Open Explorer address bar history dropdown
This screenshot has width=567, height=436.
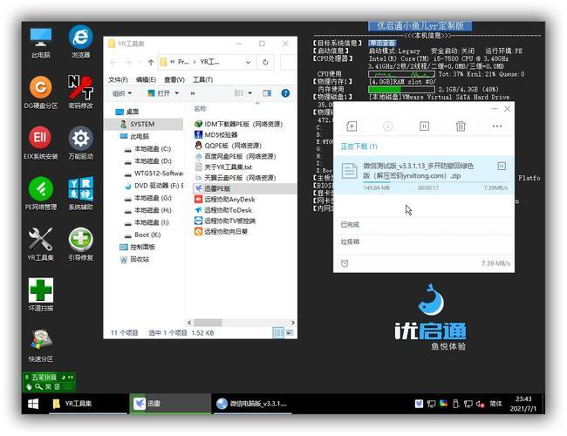[248, 62]
